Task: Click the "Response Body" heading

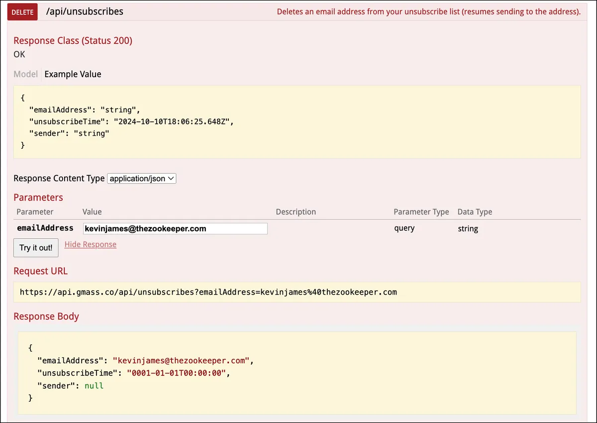Action: point(46,317)
